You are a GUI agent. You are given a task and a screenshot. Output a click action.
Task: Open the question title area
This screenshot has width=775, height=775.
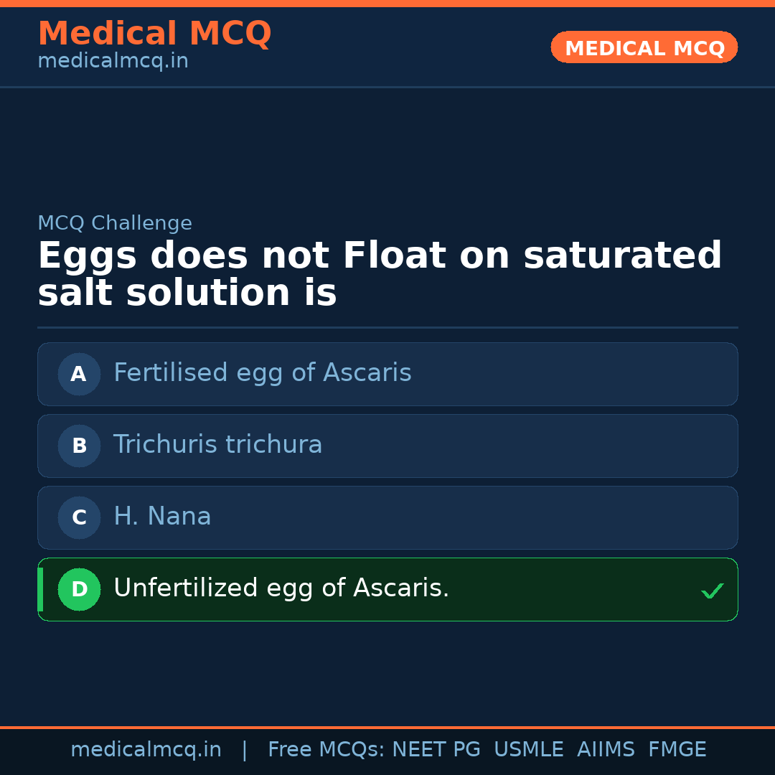click(x=380, y=273)
